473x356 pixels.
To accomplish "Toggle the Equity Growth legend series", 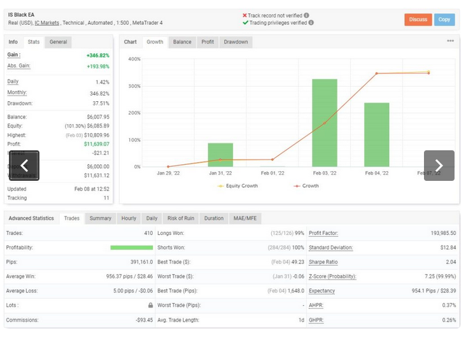I will [x=237, y=186].
